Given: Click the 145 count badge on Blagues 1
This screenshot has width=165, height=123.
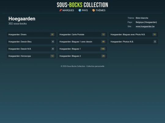Looking at the screenshot, I should [x=103, y=49].
